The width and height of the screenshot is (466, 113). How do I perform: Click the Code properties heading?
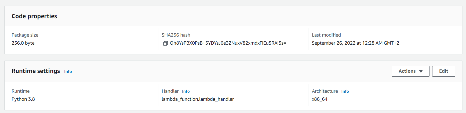pos(34,16)
